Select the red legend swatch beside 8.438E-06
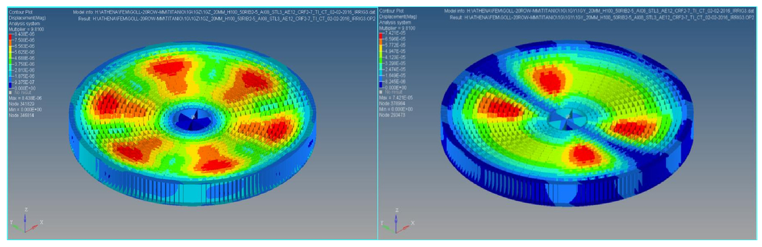 (10, 37)
